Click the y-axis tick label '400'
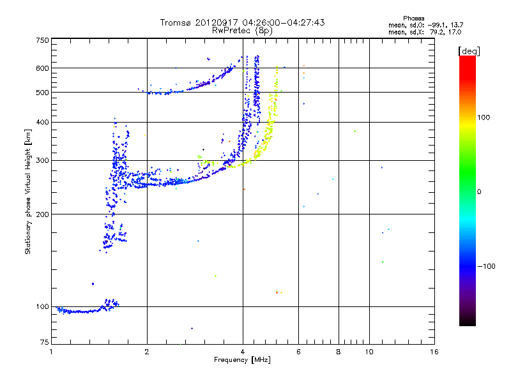Screen dimensions: 511x383 pos(43,122)
